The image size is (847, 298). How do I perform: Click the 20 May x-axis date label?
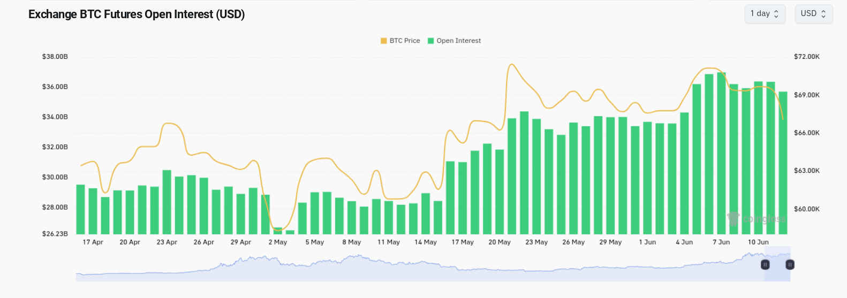pyautogui.click(x=500, y=242)
